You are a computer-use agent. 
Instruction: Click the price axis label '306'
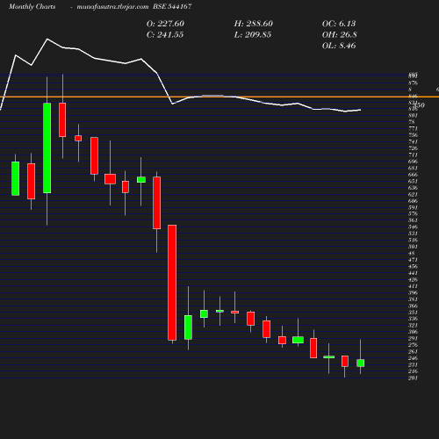pyautogui.click(x=413, y=332)
